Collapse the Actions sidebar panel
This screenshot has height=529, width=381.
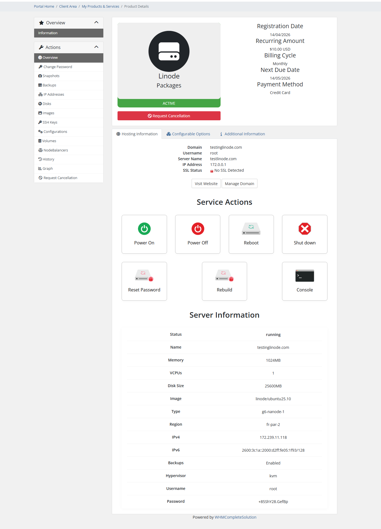96,47
